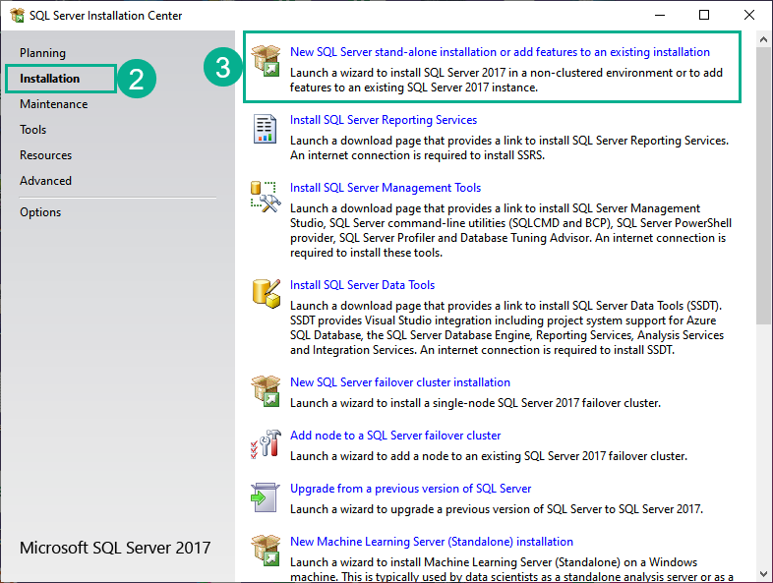This screenshot has height=583, width=773.
Task: Click the Add node to failover cluster icon
Action: (266, 443)
